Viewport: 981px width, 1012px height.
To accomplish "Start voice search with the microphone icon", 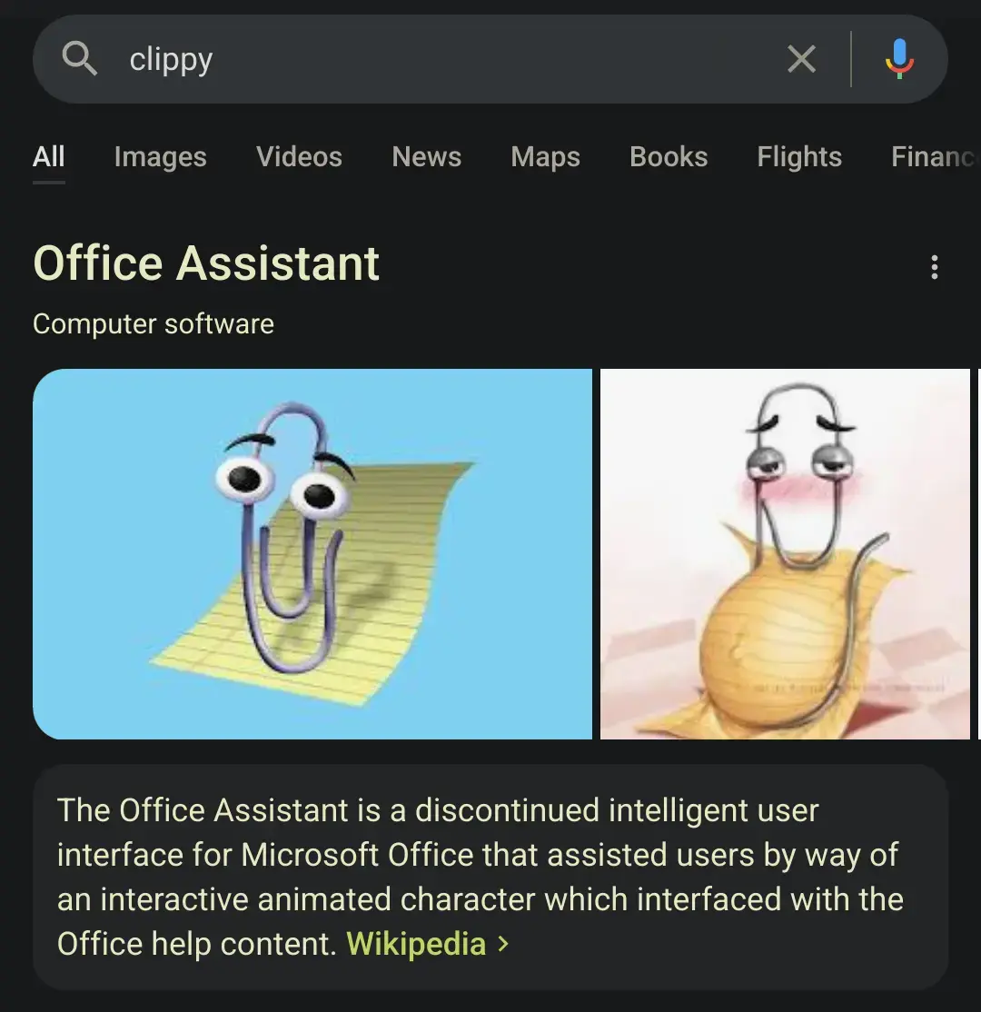I will pyautogui.click(x=899, y=60).
